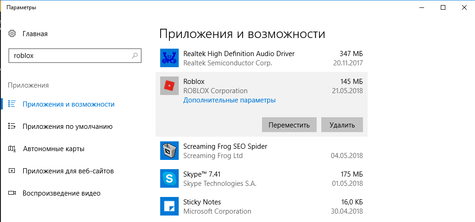This screenshot has width=475, height=222.
Task: Click the Roblox red app icon
Action: [169, 86]
